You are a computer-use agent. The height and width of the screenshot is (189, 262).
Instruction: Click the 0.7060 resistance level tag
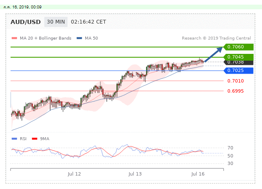238,47
